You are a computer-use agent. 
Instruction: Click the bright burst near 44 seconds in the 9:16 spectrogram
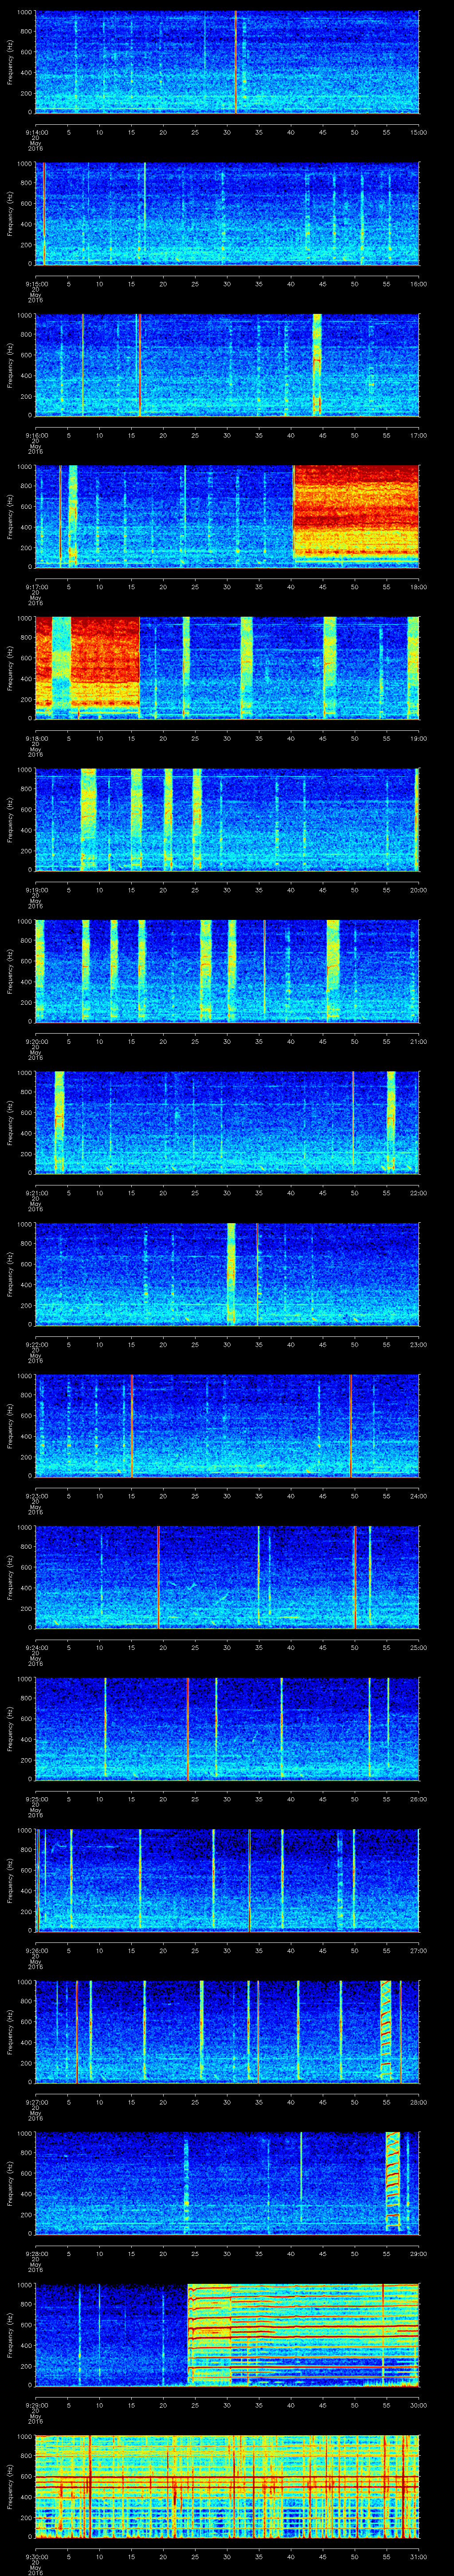click(317, 365)
